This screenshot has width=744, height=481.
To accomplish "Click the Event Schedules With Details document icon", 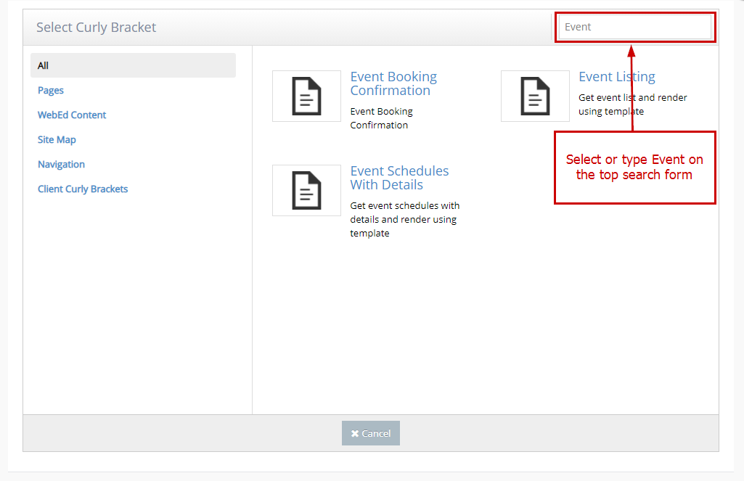I will click(x=306, y=190).
